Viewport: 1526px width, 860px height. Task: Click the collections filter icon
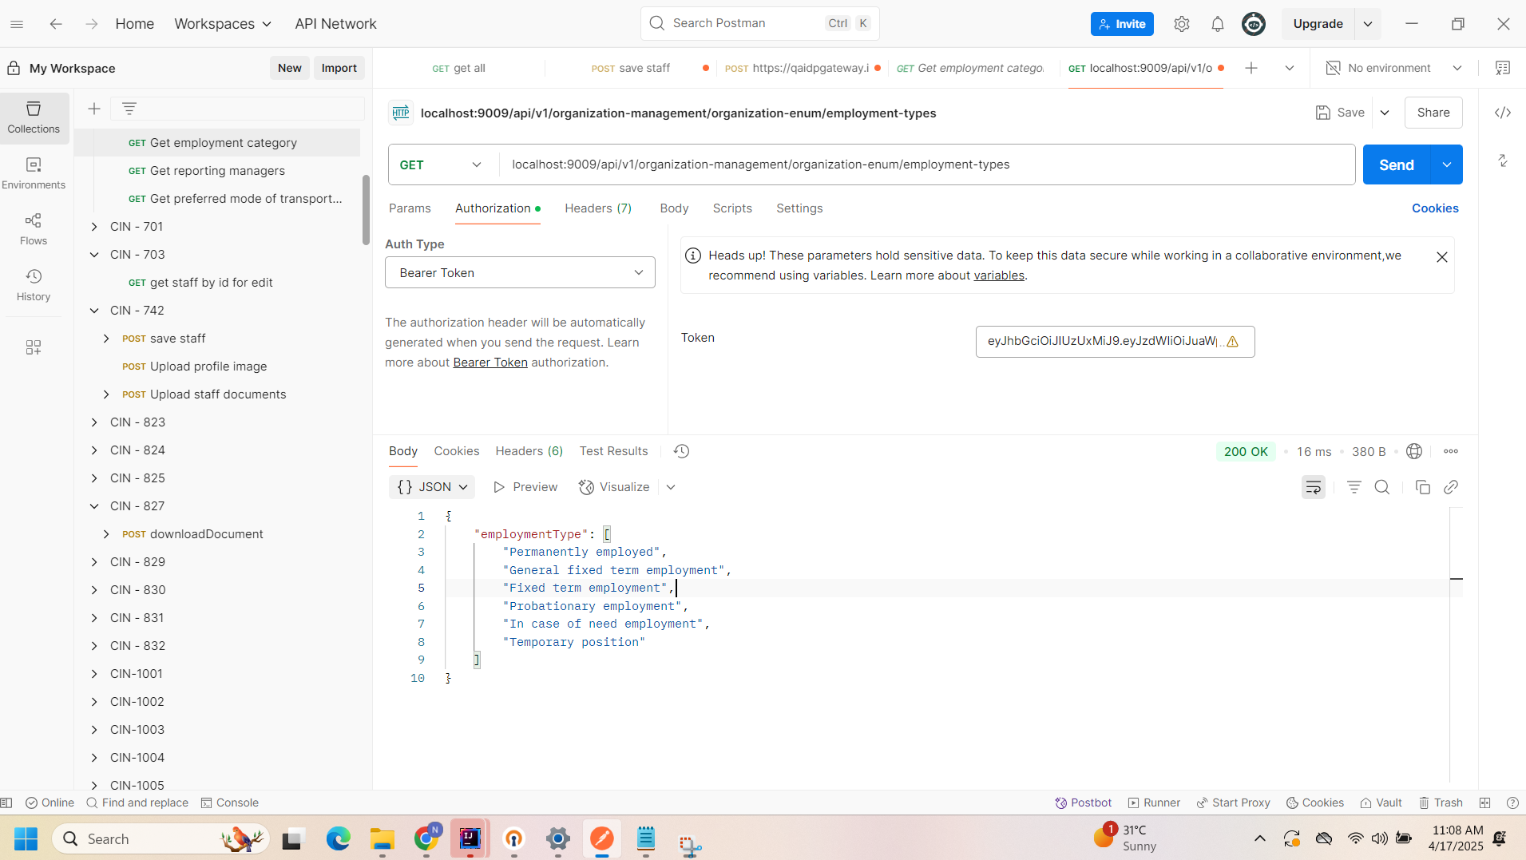(x=129, y=109)
